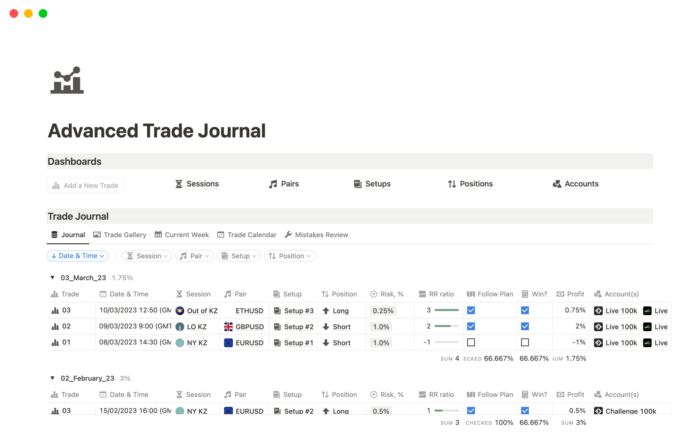
Task: Open the Session filter dropdown
Action: tap(147, 256)
